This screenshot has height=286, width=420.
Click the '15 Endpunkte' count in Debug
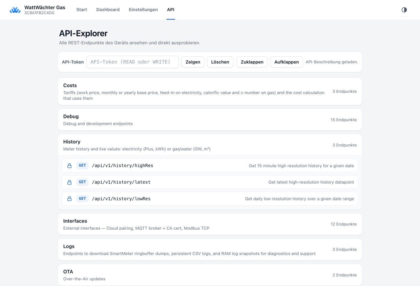pyautogui.click(x=343, y=120)
